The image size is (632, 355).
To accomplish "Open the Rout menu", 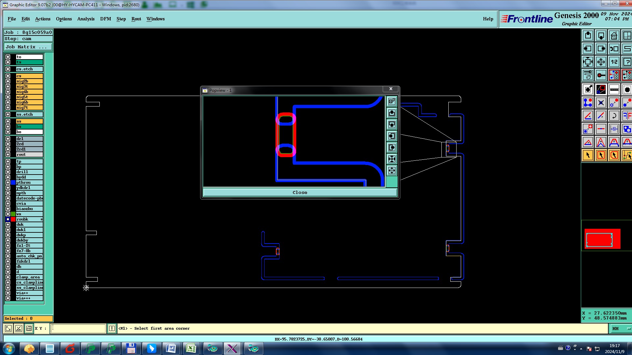I will (136, 19).
